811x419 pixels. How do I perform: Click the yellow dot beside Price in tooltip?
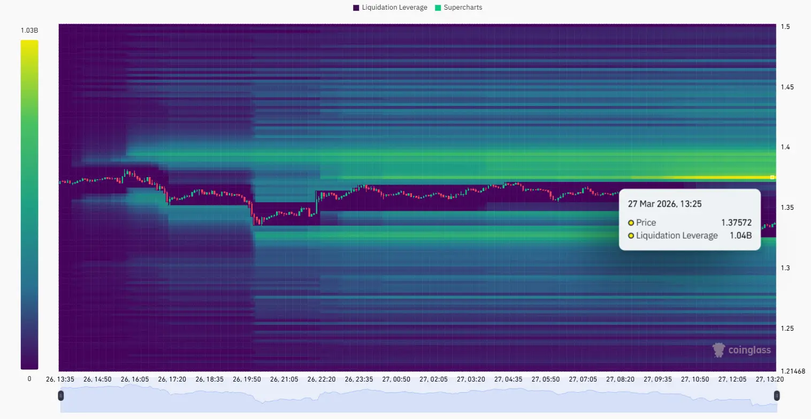coord(632,222)
